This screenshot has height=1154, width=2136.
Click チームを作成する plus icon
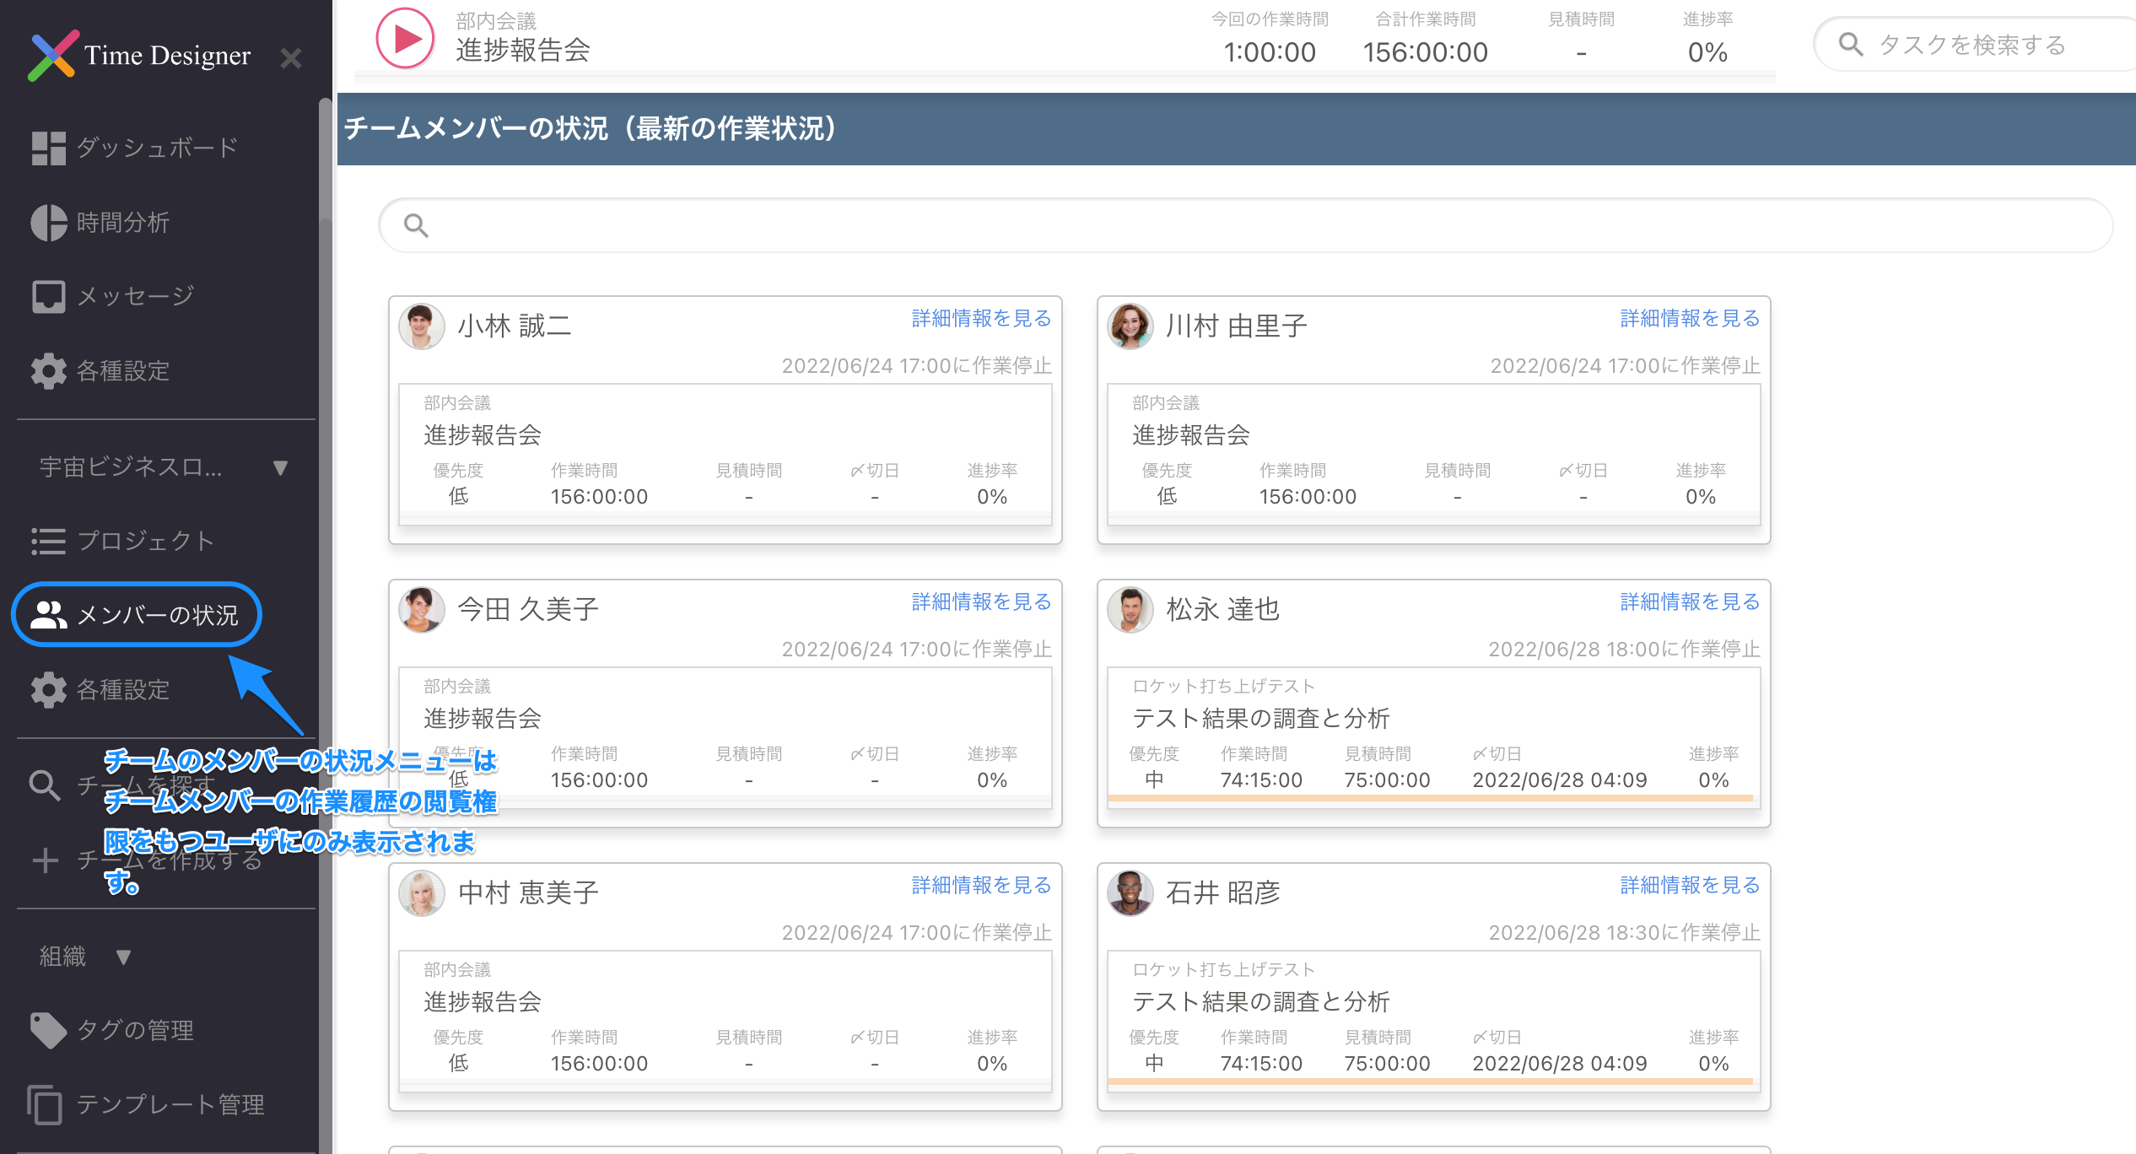tap(45, 860)
